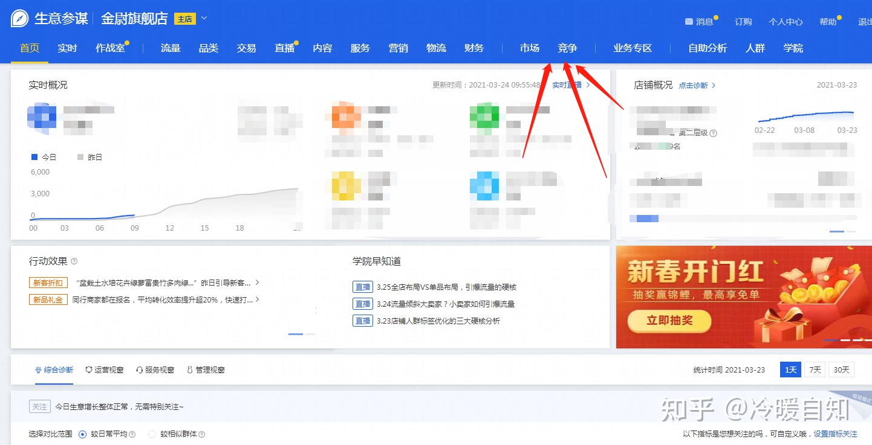Click the 主店 badge

[185, 19]
